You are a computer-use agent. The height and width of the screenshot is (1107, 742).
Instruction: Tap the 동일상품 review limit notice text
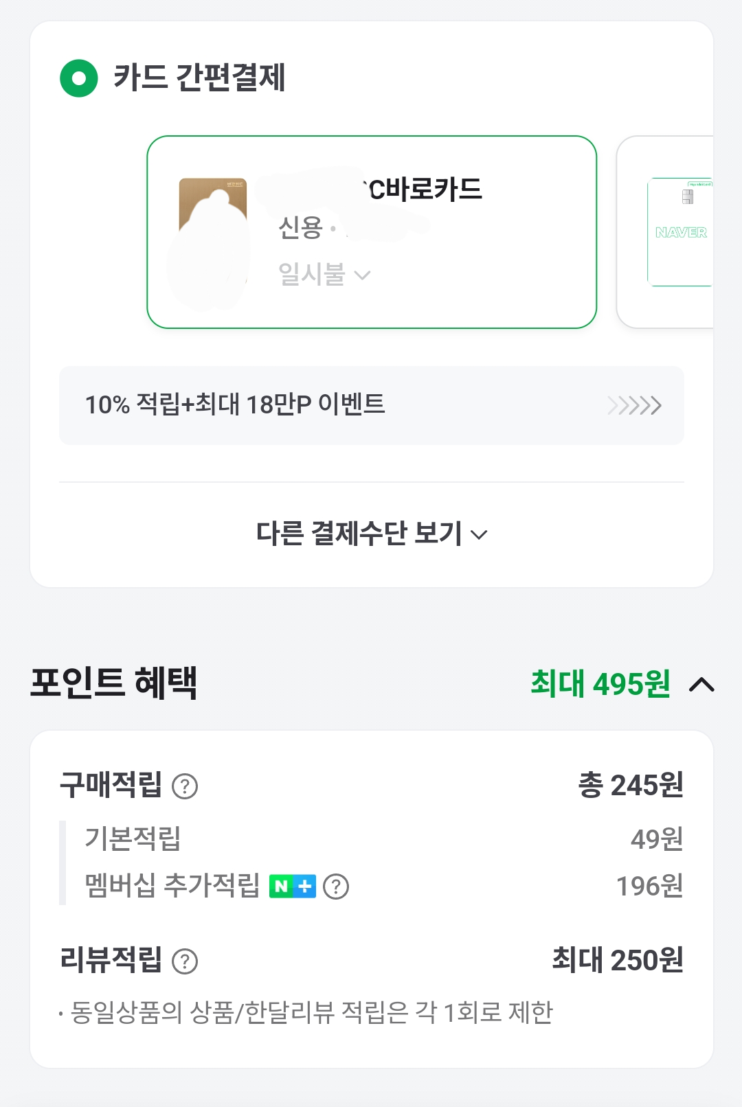point(311,1012)
